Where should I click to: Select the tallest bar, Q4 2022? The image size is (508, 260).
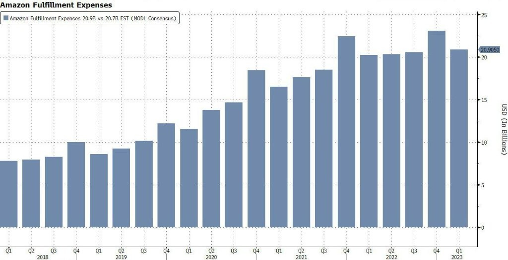click(x=437, y=129)
